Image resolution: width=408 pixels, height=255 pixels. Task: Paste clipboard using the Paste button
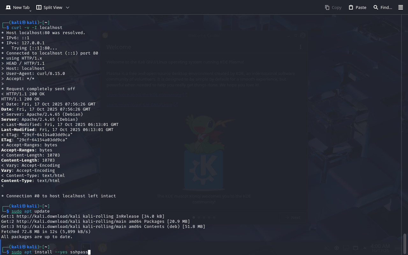(357, 7)
